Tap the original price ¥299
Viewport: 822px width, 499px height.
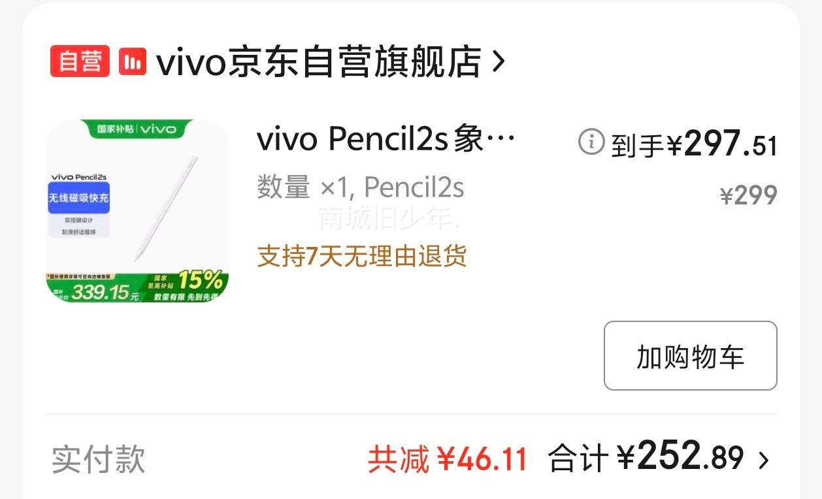click(x=749, y=195)
